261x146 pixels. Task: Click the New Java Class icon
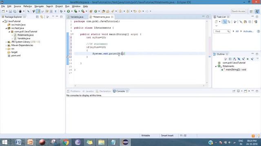tap(96, 11)
